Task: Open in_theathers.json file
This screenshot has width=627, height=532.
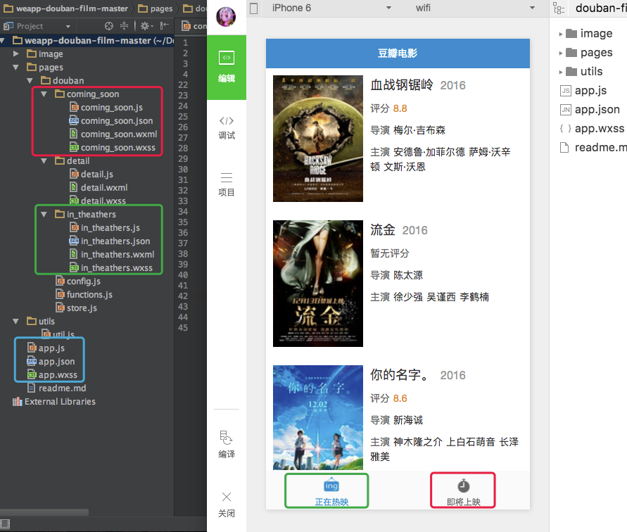Action: (110, 241)
